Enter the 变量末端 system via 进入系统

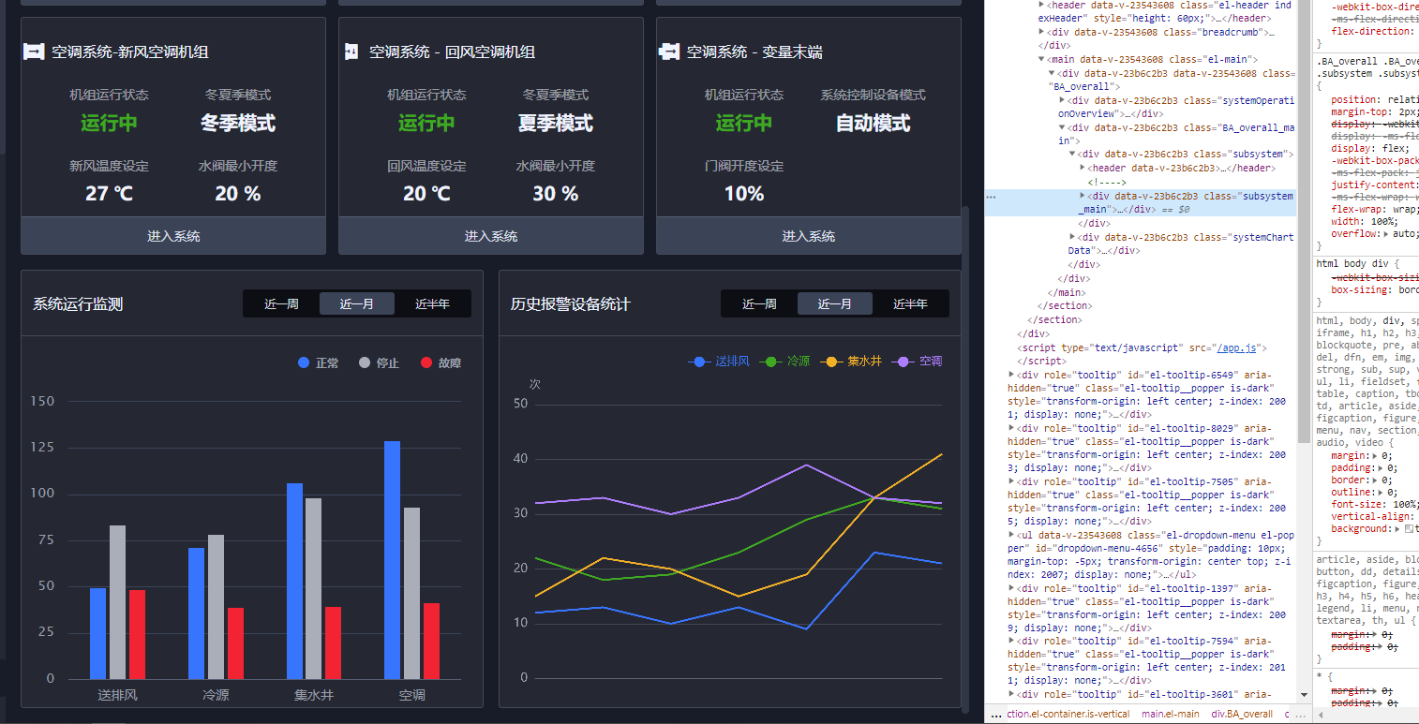click(809, 236)
